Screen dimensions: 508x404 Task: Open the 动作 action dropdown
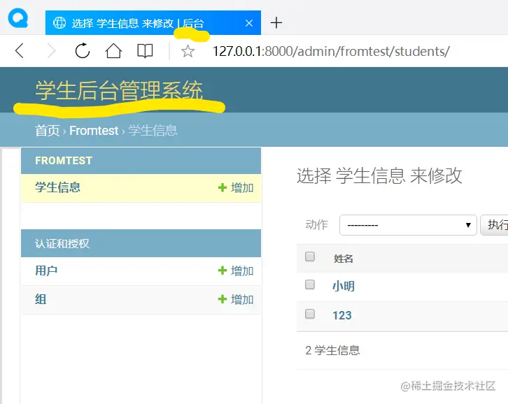(408, 225)
